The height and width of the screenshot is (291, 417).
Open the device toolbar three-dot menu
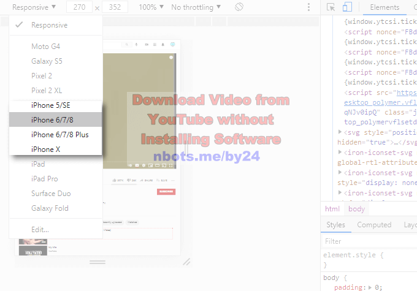tap(308, 7)
